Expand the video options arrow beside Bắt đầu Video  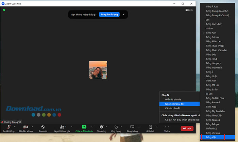point(32,127)
